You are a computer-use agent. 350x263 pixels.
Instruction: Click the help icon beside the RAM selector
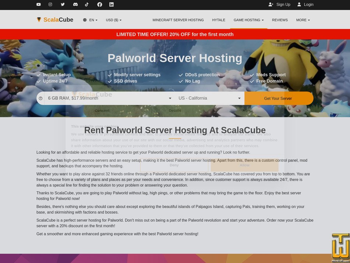click(40, 98)
